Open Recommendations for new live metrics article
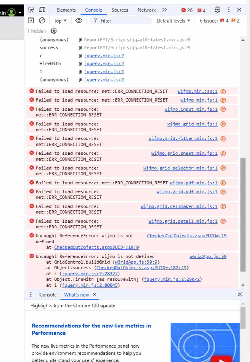 (91, 329)
